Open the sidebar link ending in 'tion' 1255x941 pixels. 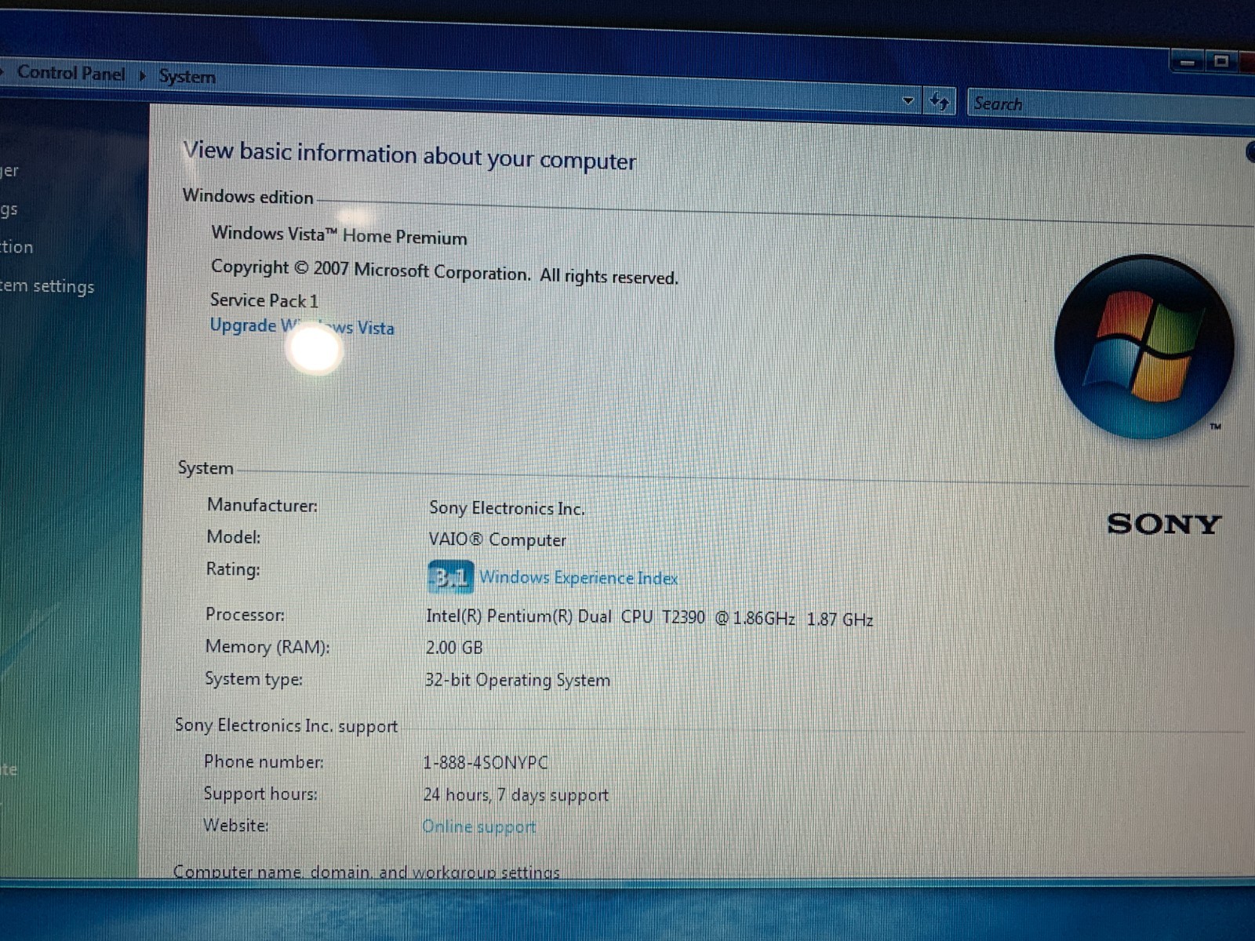(16, 247)
